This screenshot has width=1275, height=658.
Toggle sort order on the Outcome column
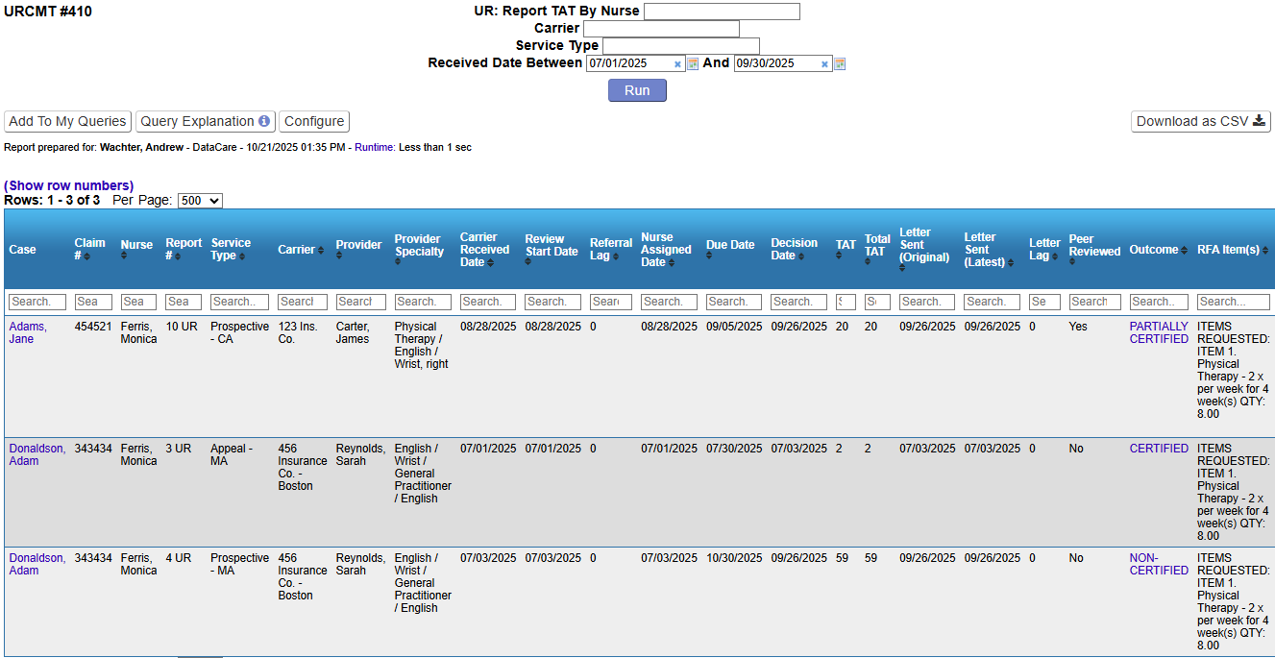click(x=1185, y=250)
